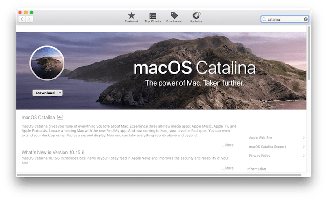Click the 4+ age rating badge
Screen dimensions: 327x200
pos(60,117)
